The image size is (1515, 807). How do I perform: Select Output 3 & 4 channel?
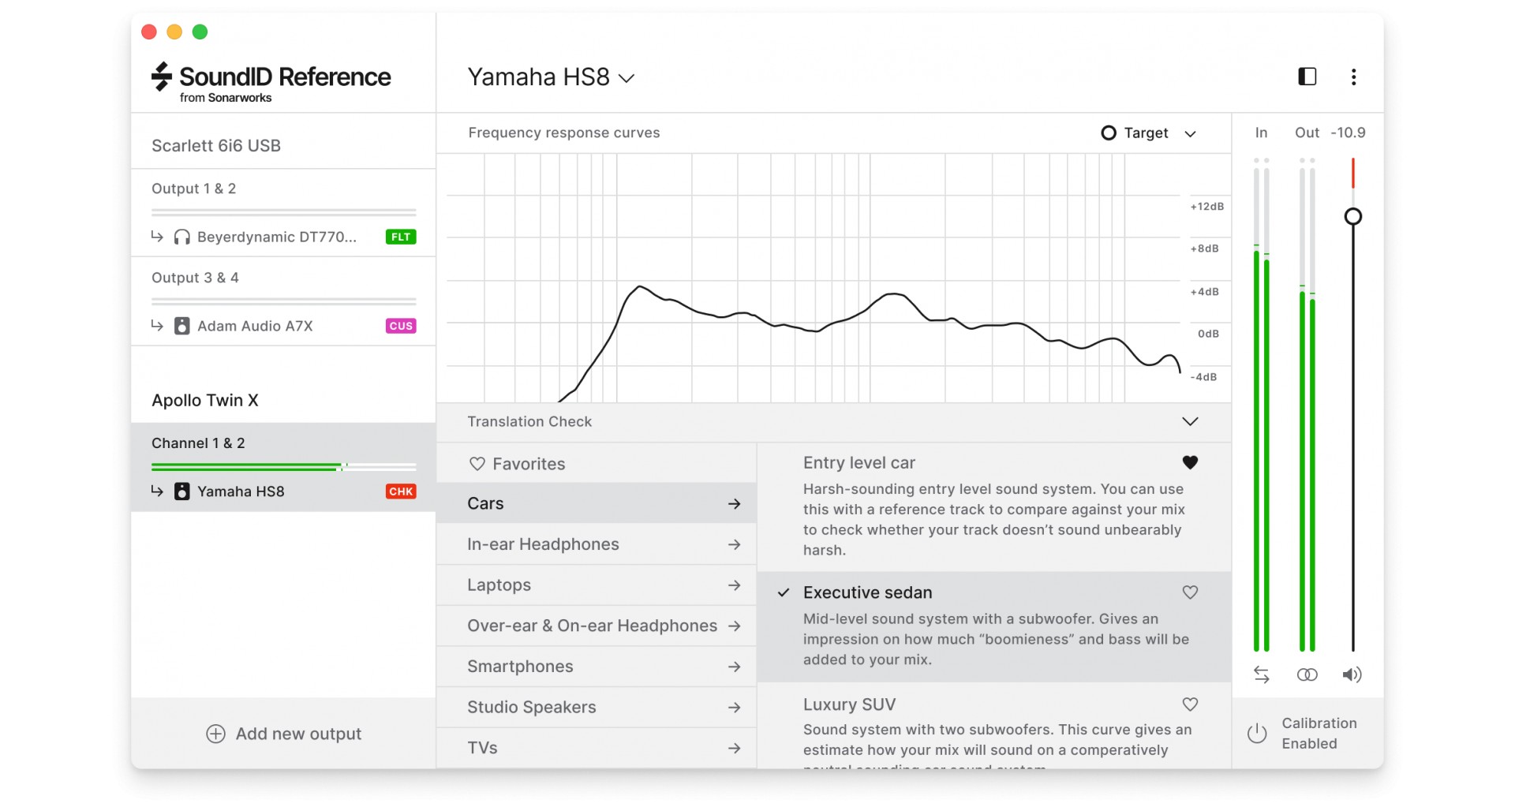pos(195,278)
